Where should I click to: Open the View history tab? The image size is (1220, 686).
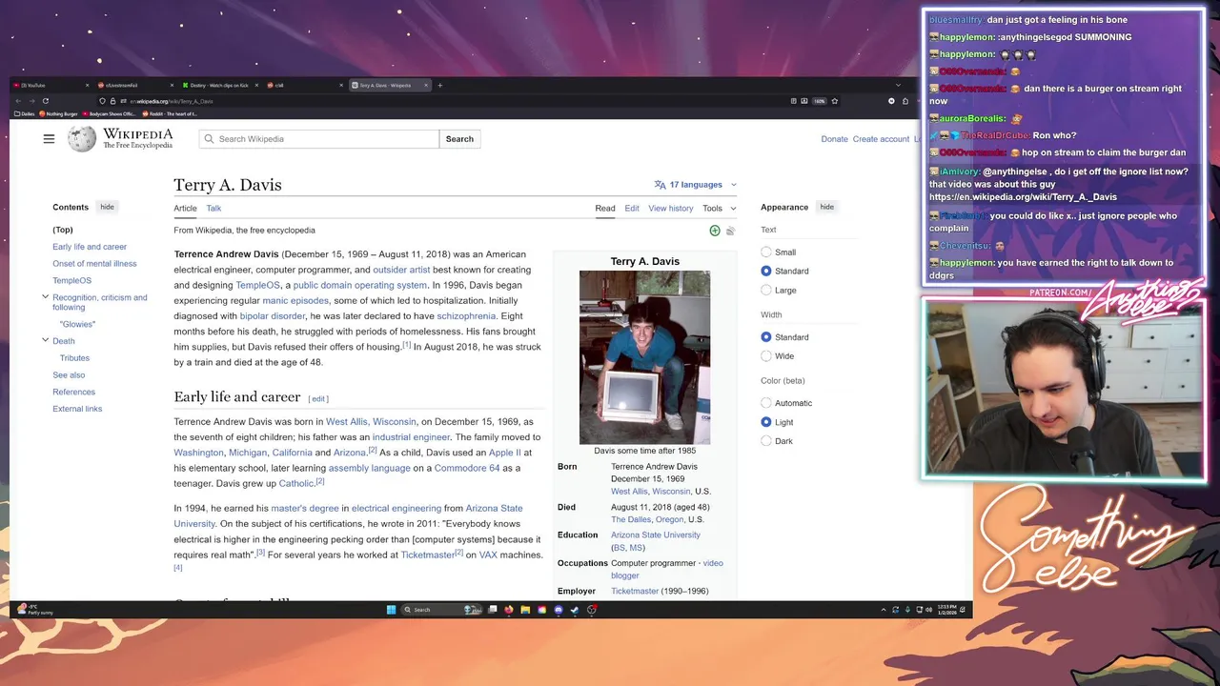[671, 208]
